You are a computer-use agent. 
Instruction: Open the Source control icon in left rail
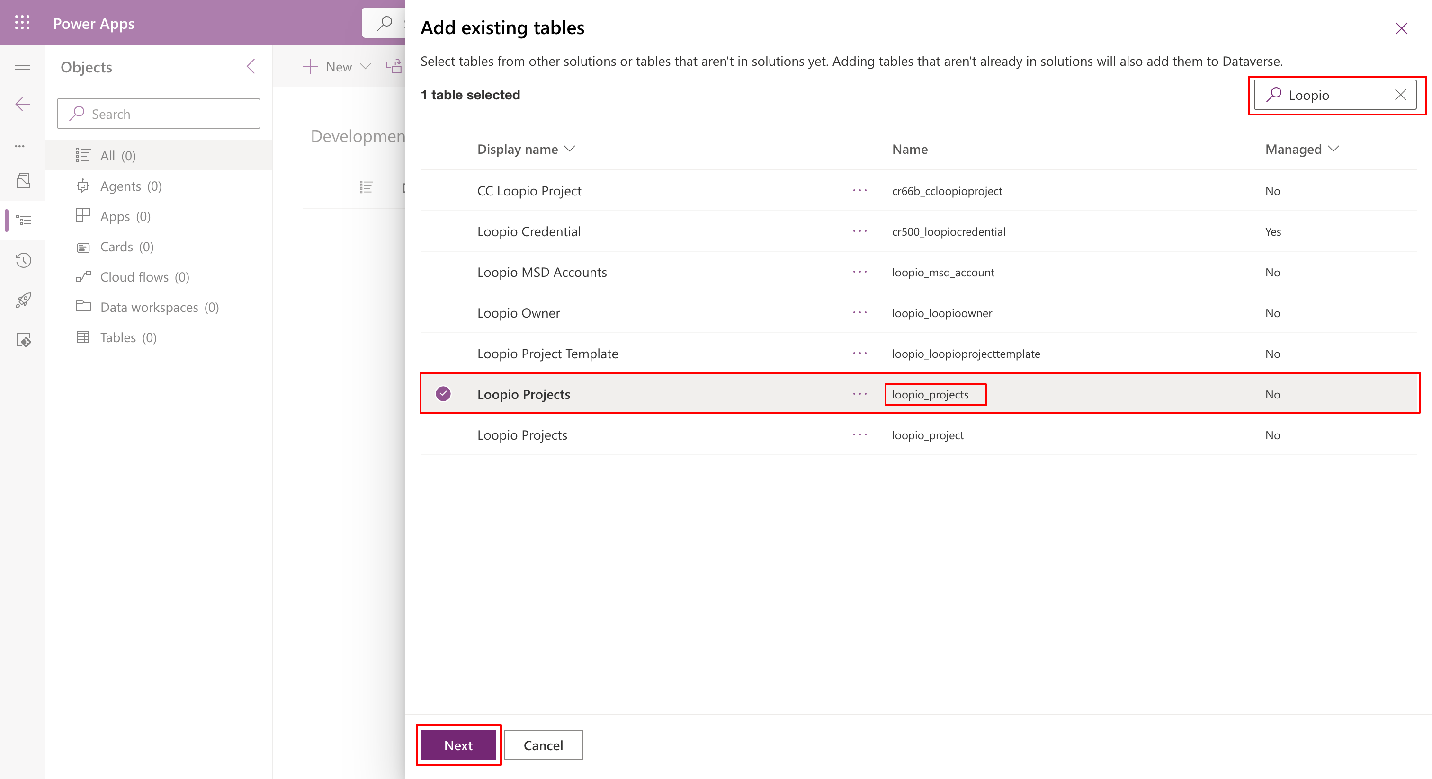click(x=23, y=341)
